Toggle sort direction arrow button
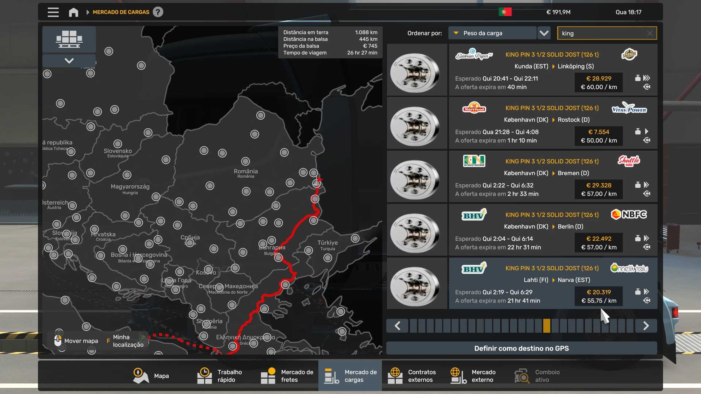The image size is (701, 394). pyautogui.click(x=544, y=33)
